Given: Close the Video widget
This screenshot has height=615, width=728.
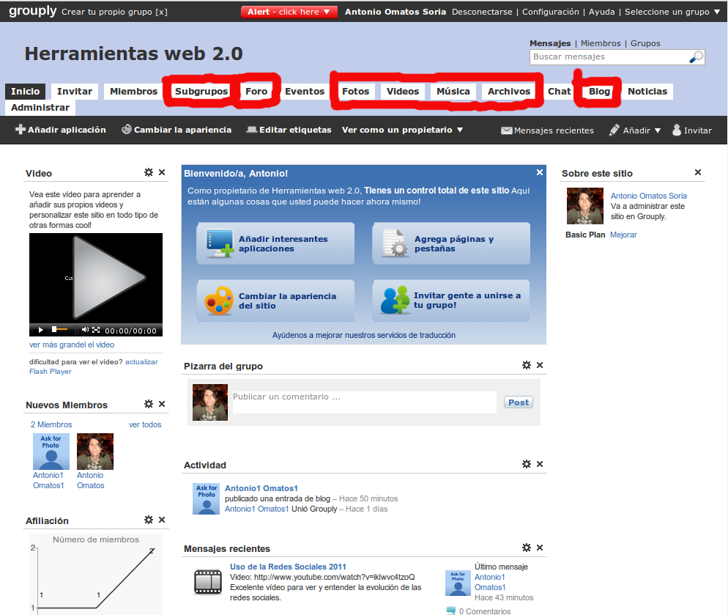Looking at the screenshot, I should tap(162, 172).
